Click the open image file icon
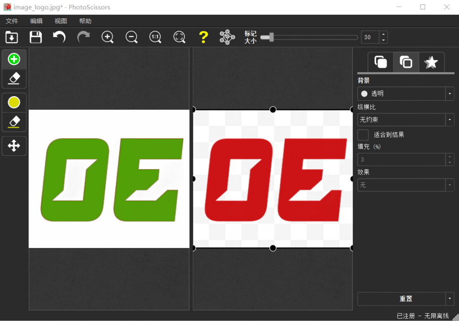The height and width of the screenshot is (321, 459). 12,37
